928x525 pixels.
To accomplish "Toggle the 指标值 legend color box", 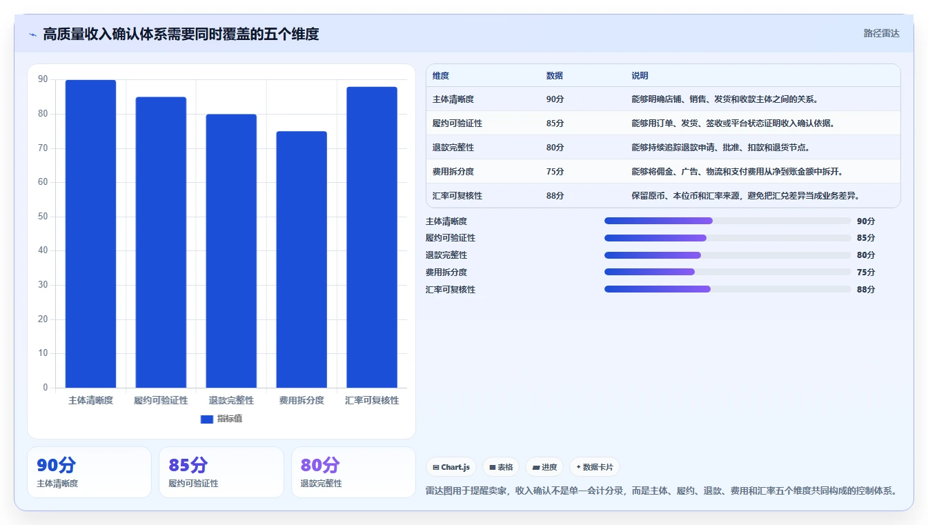I will tap(207, 419).
